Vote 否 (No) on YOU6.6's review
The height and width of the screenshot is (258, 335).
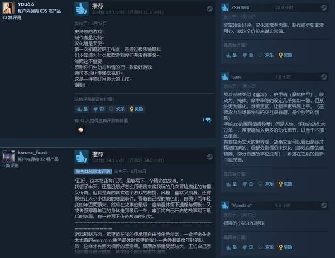[x=99, y=109]
